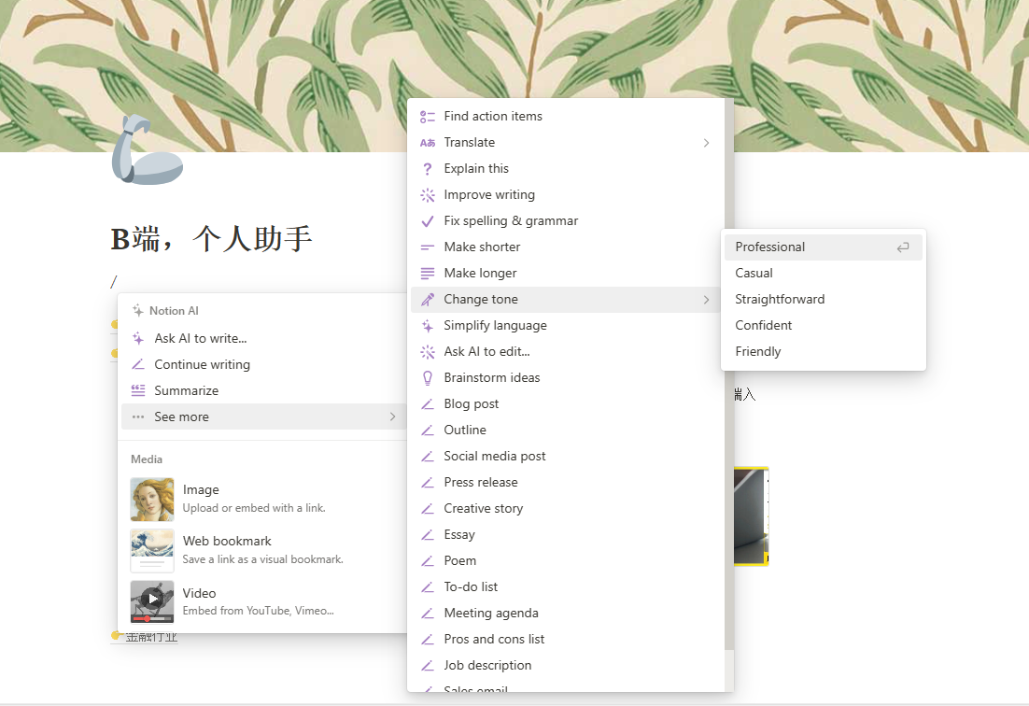Click the Video embed thumbnail
This screenshot has width=1029, height=706.
152,602
